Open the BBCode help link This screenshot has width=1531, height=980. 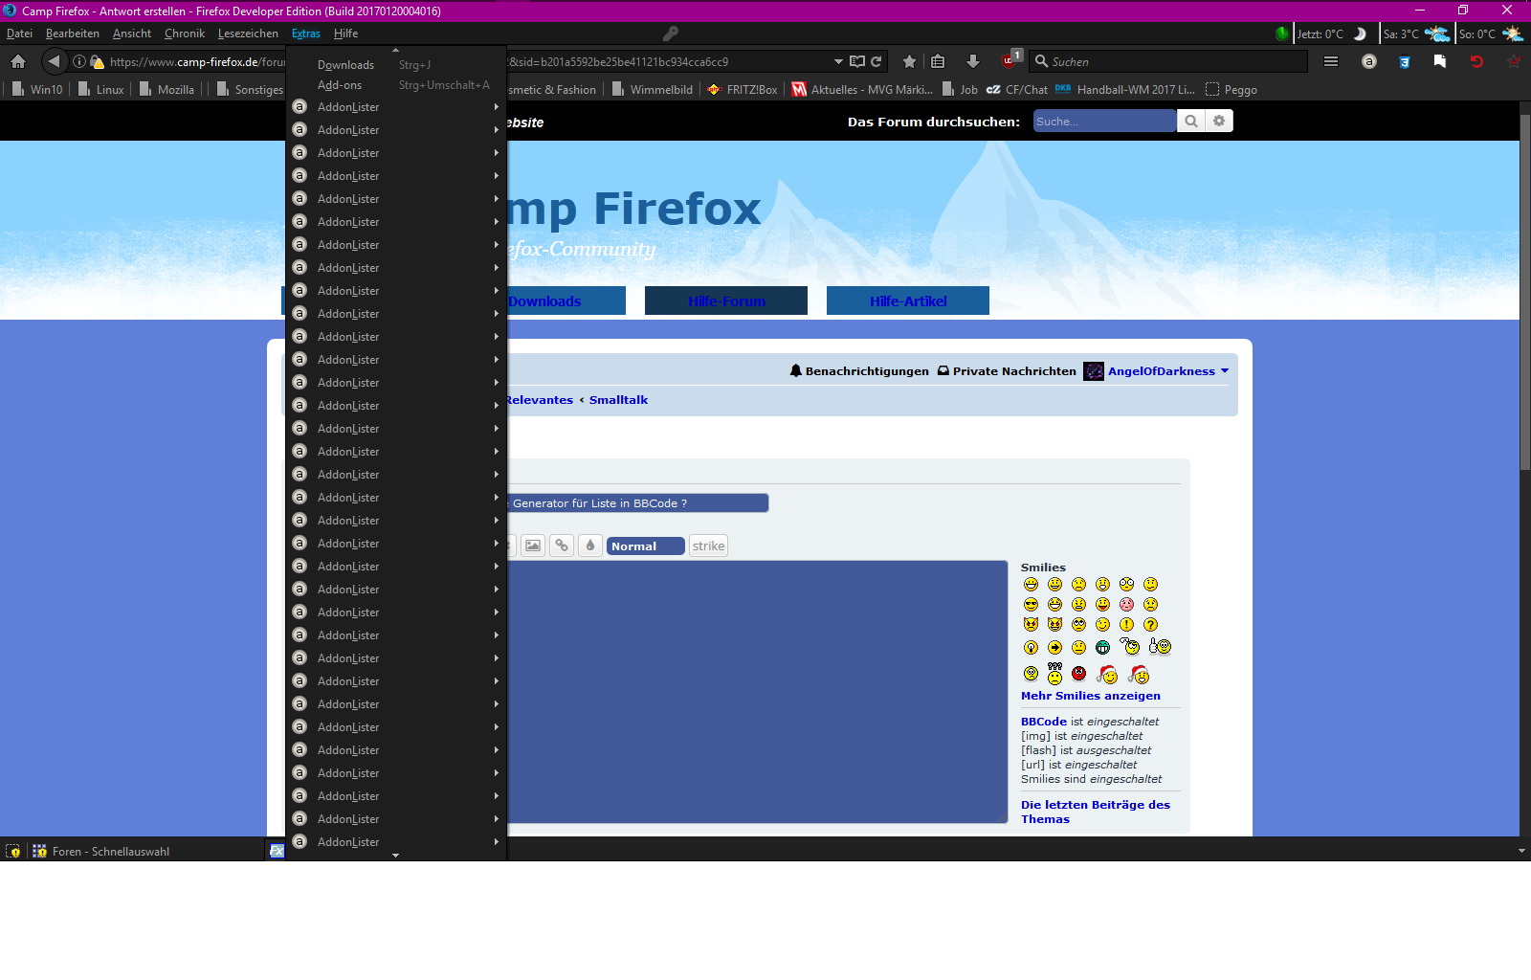pos(1044,722)
